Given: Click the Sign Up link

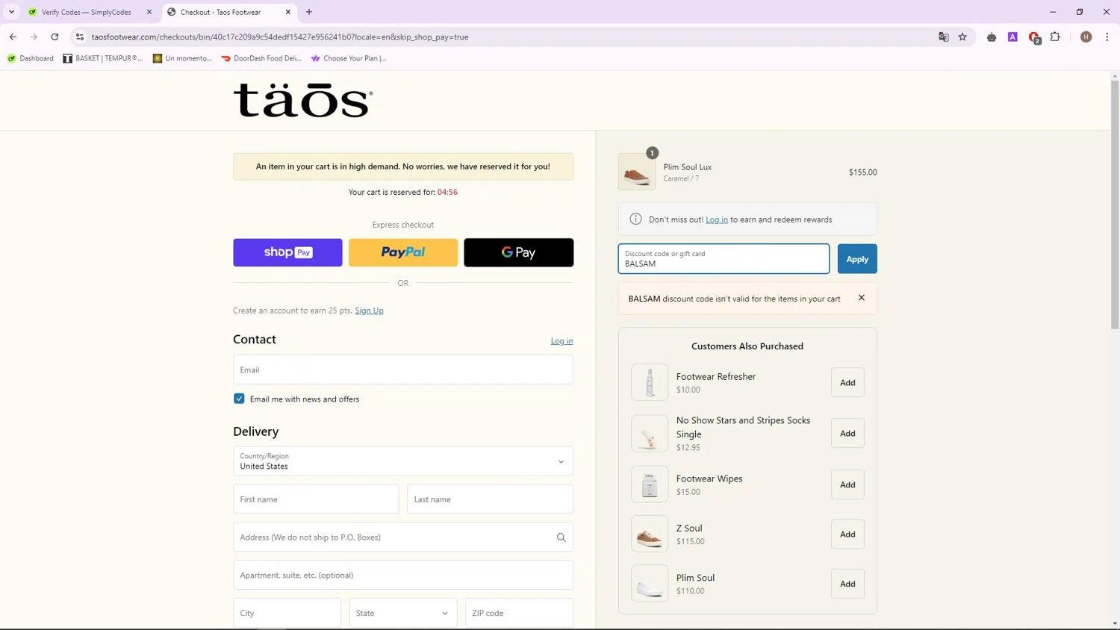Looking at the screenshot, I should [x=369, y=311].
